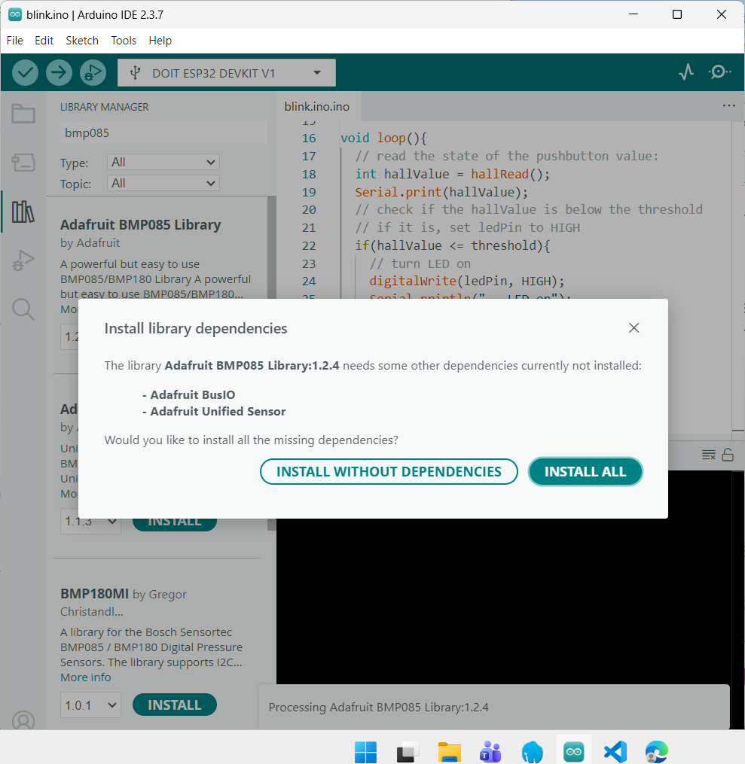Open Visual Studio Code from the taskbar
Screen dimensions: 745x764
click(615, 752)
